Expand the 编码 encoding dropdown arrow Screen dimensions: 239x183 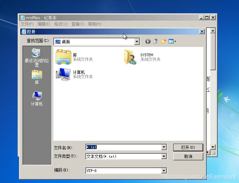(164, 171)
